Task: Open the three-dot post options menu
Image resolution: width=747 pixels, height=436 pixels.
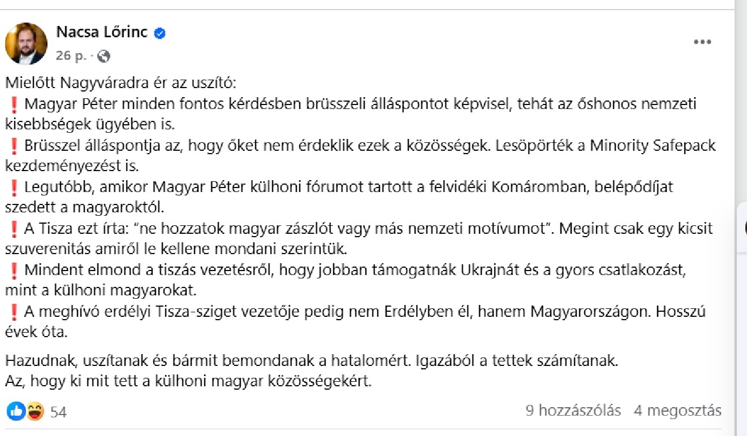Action: 702,42
